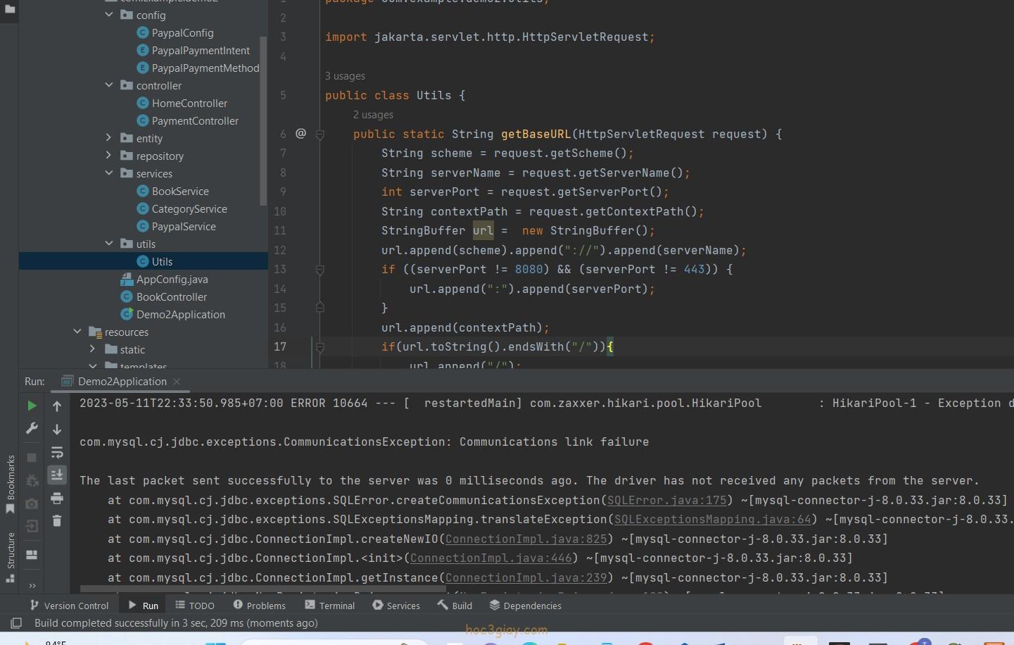Screen dimensions: 1014x645
Task: Jump up the stack trace arrow
Action: pyautogui.click(x=57, y=406)
